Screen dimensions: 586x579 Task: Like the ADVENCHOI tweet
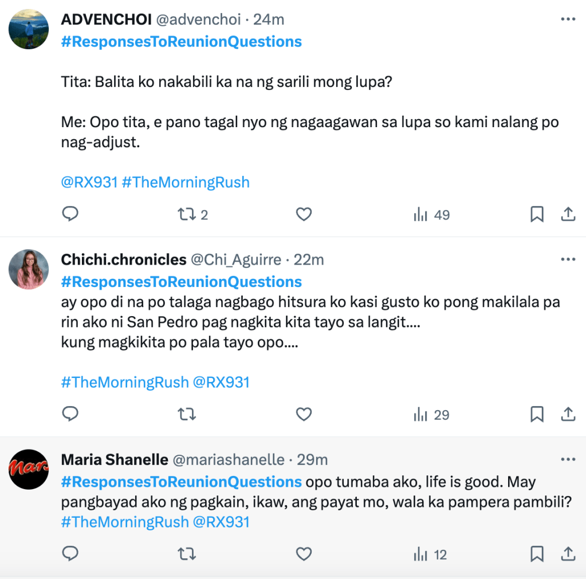tap(304, 214)
